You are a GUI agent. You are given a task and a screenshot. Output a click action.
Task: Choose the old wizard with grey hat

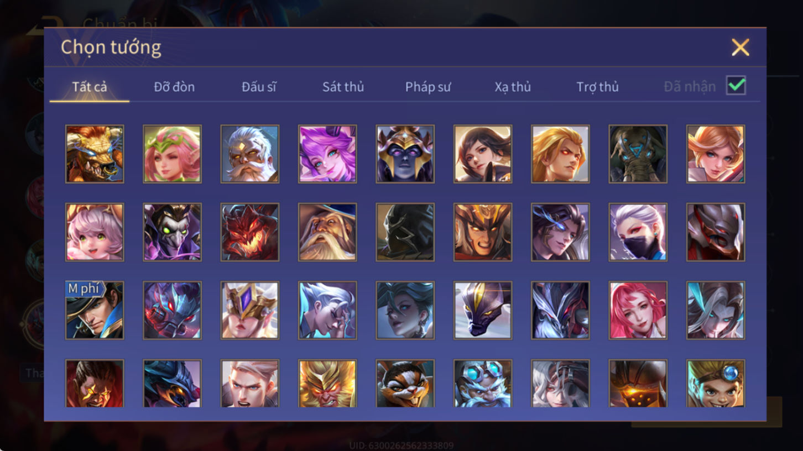(327, 232)
